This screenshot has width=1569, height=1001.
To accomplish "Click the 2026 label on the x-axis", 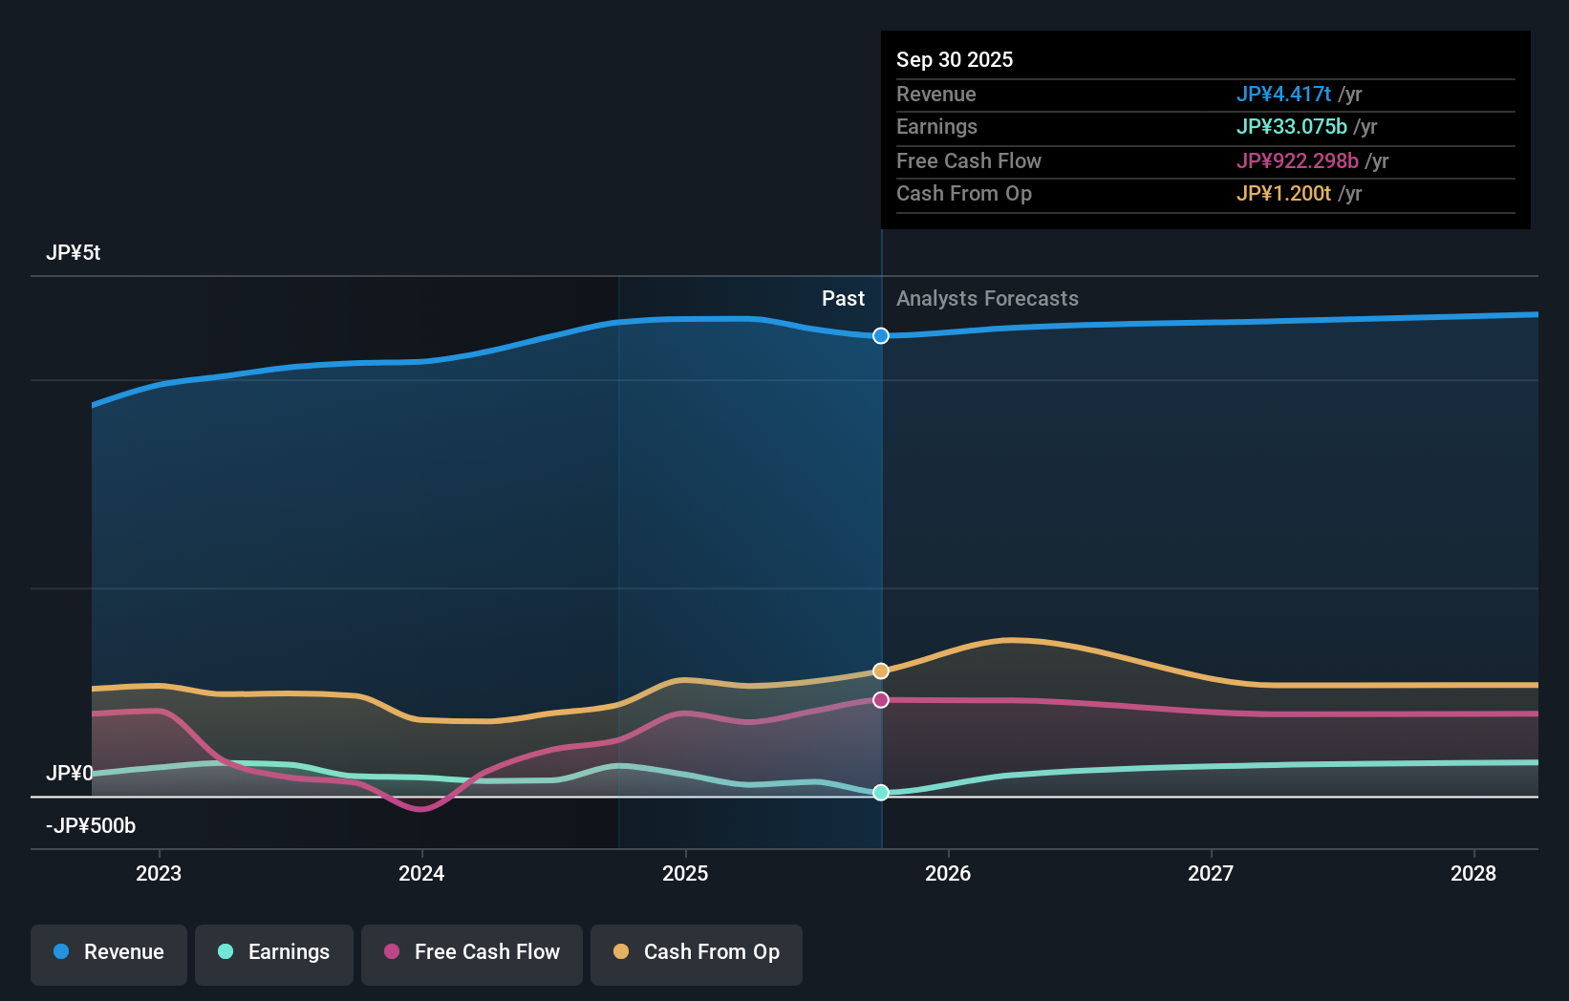I will tap(947, 873).
